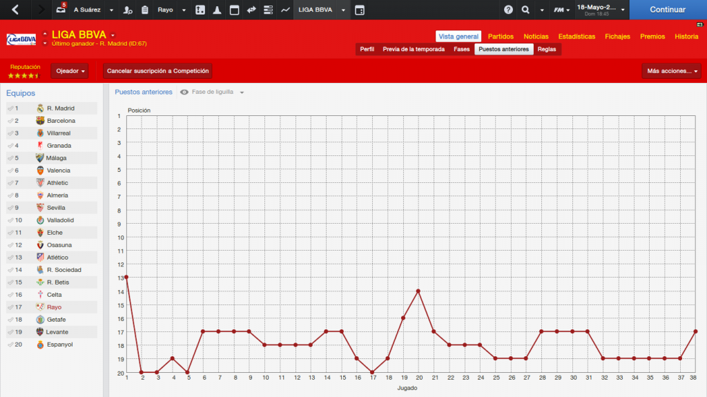Viewport: 707px width, 397px height.
Task: Toggle the eye view icon
Action: click(184, 92)
